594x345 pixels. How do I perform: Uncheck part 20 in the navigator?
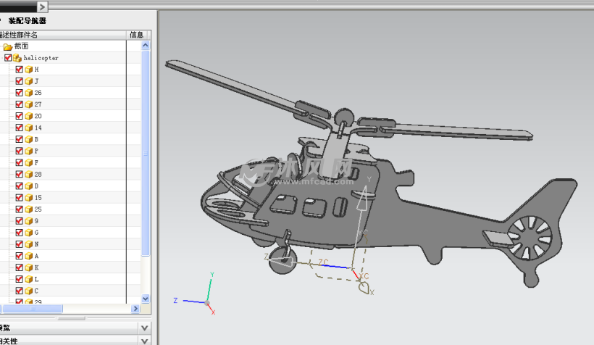(x=19, y=116)
